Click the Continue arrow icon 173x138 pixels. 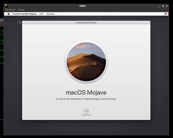(x=86, y=111)
